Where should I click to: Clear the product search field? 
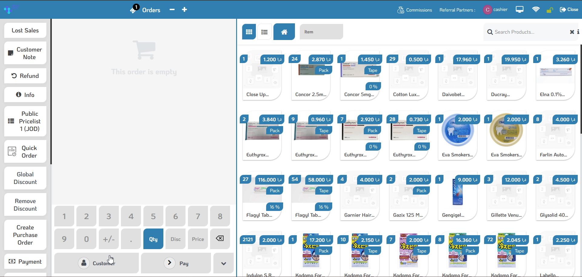pyautogui.click(x=572, y=32)
